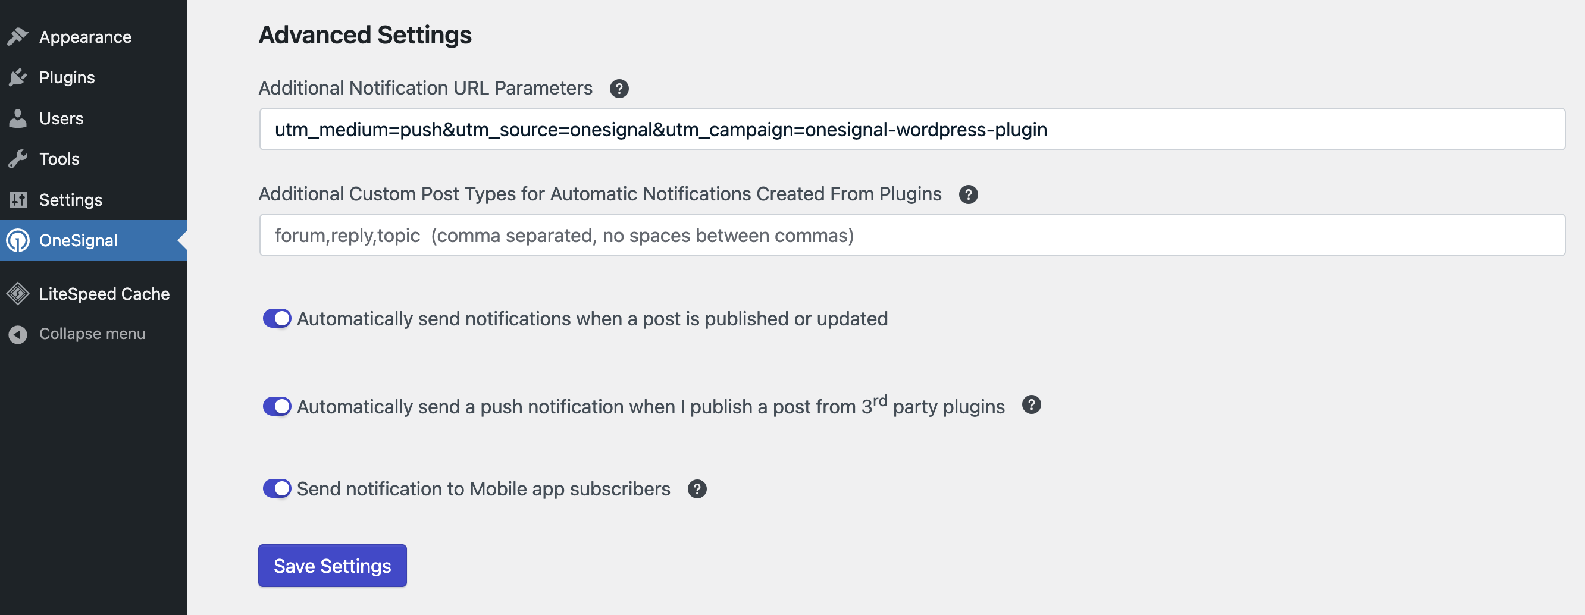Click the Tools wrench icon

click(18, 159)
